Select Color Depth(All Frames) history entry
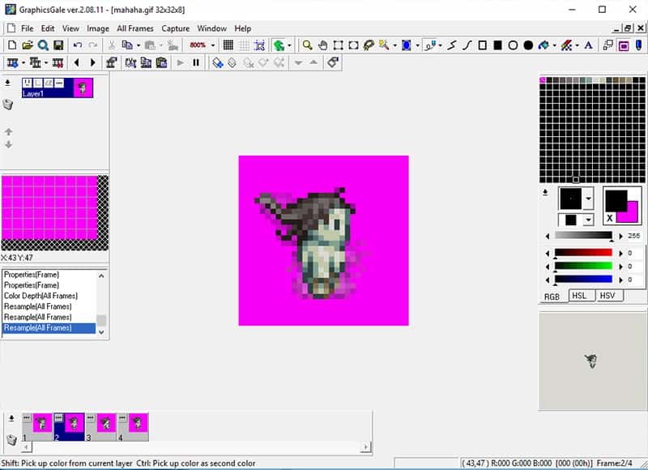This screenshot has width=648, height=470. [x=49, y=296]
